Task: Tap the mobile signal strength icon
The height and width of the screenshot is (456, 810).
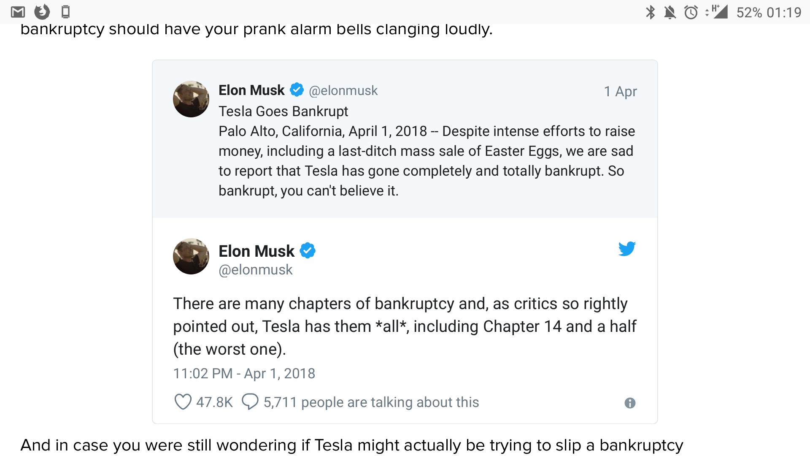Action: (x=720, y=11)
